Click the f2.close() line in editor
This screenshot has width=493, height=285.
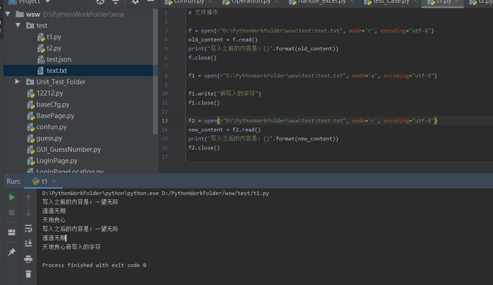[204, 148]
